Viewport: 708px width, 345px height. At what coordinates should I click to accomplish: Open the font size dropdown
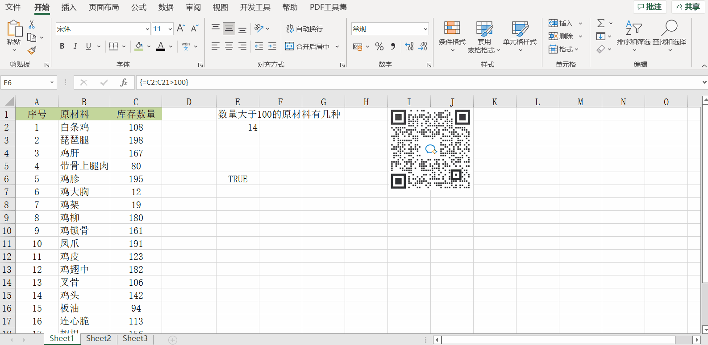[170, 29]
